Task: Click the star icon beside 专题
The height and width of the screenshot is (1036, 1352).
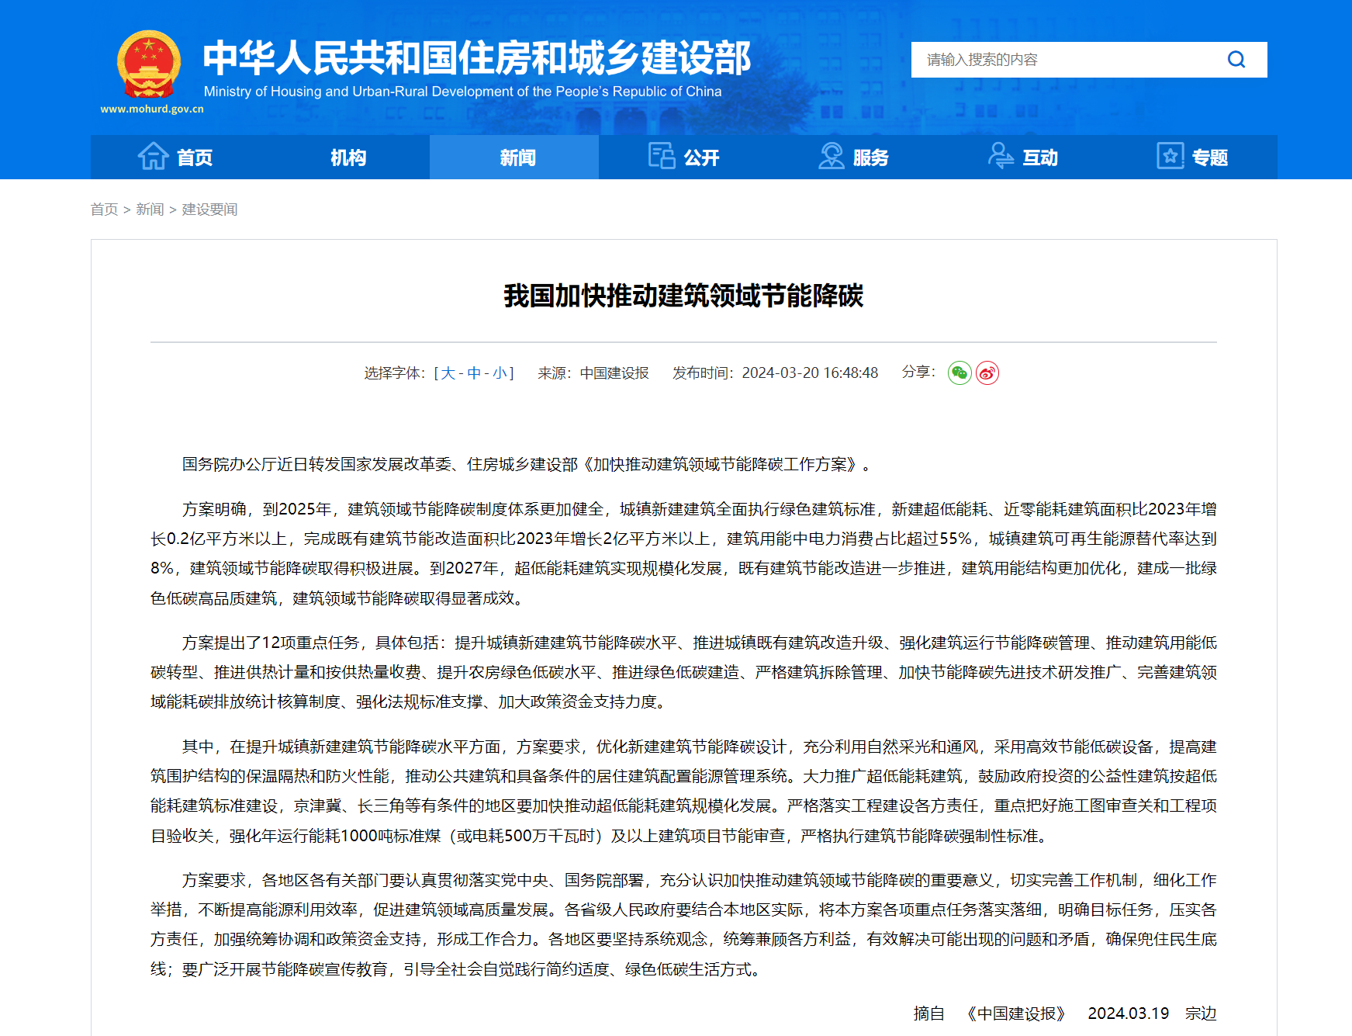Action: pyautogui.click(x=1170, y=156)
